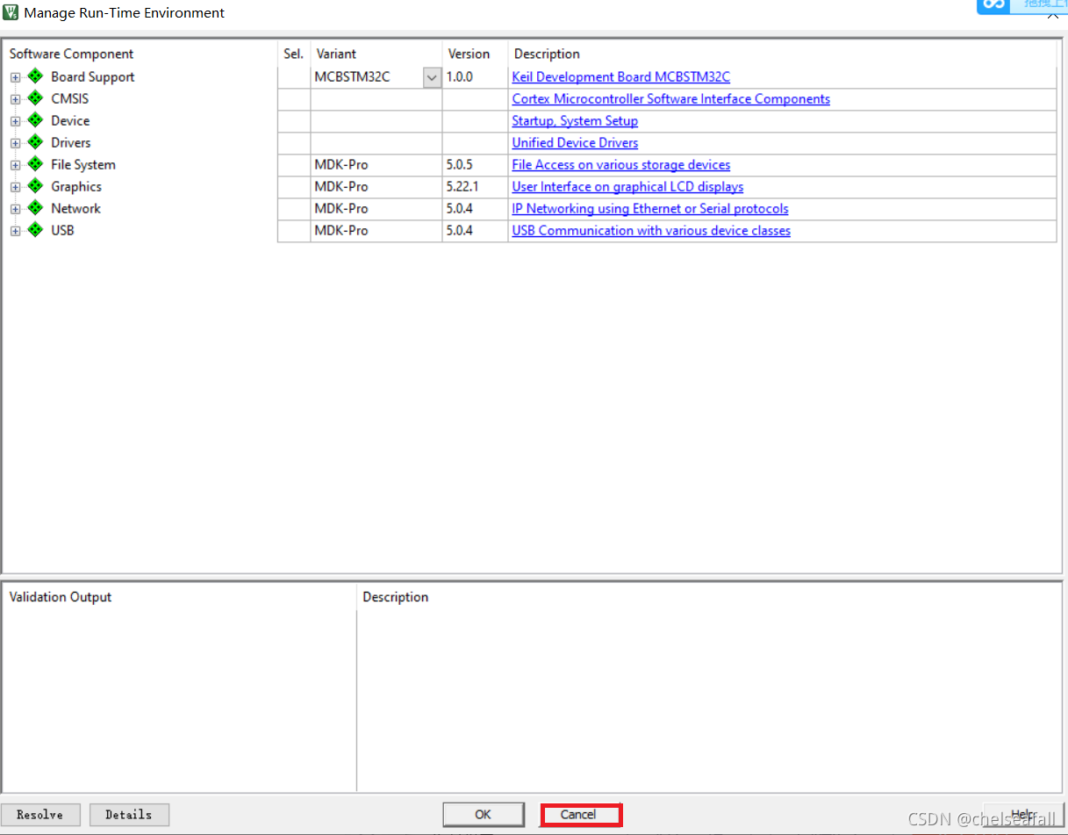Click the Network component diamond icon

click(x=35, y=208)
